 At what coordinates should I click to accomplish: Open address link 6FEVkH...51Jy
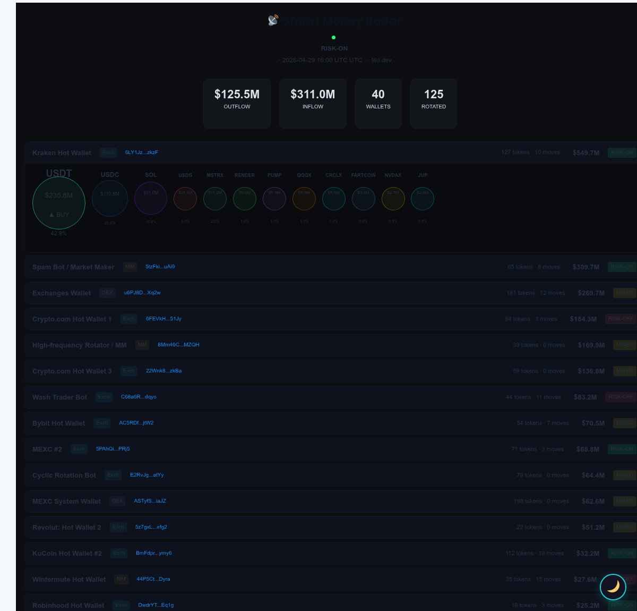pyautogui.click(x=163, y=319)
